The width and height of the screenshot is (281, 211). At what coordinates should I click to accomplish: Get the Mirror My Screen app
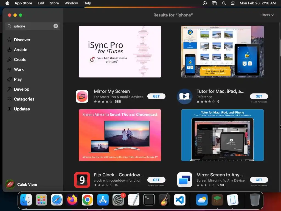pos(156,96)
